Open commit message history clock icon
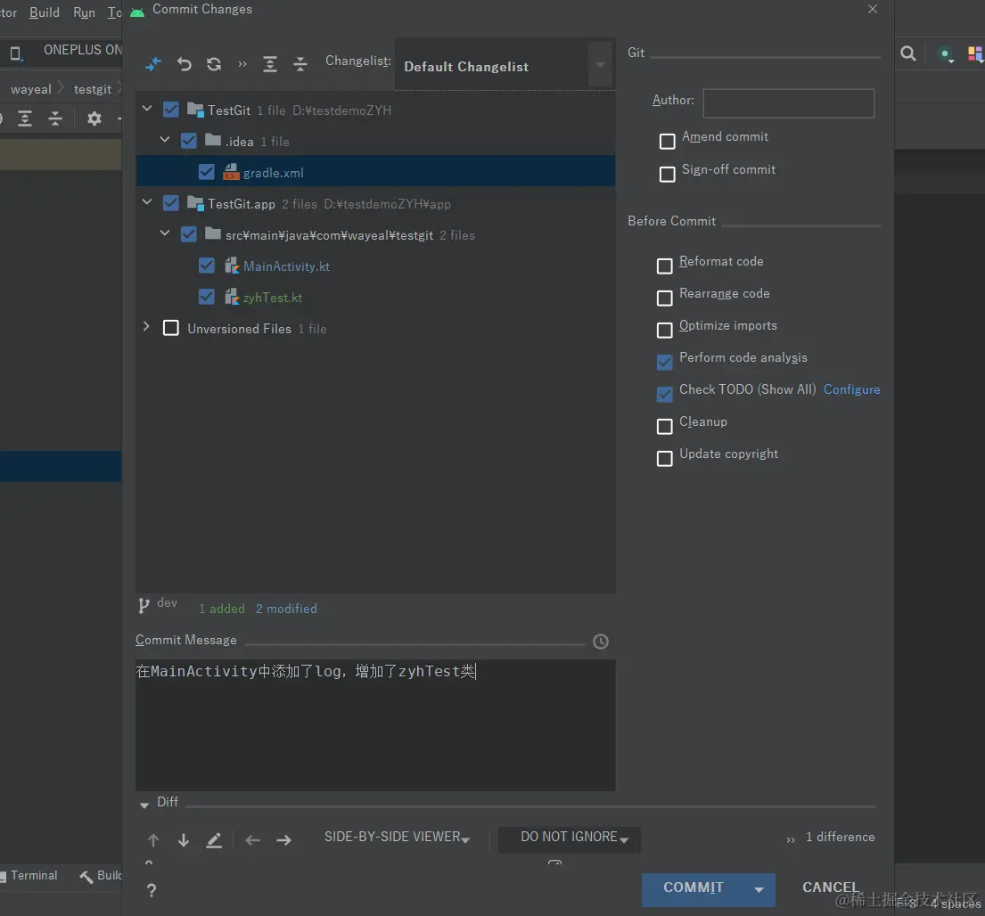This screenshot has width=985, height=916. 601,642
